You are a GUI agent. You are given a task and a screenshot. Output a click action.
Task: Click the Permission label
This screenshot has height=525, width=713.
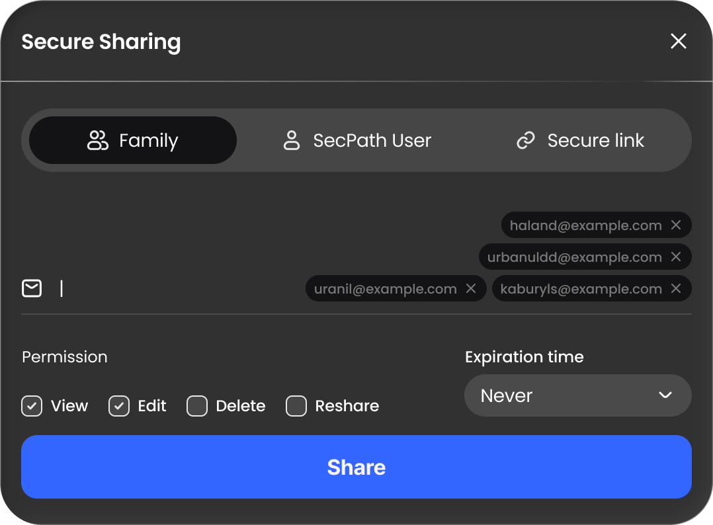[65, 357]
